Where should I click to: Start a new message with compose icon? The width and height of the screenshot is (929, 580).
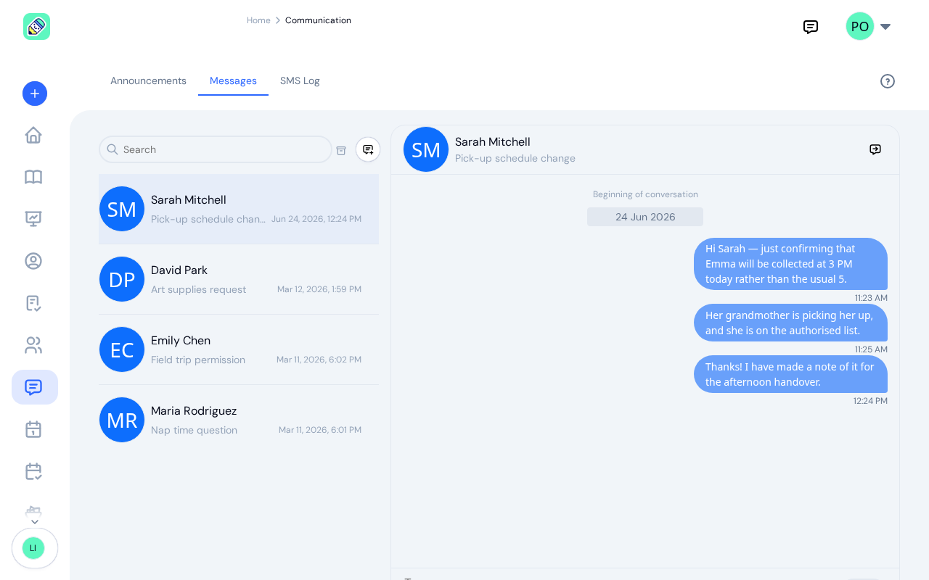pos(368,149)
